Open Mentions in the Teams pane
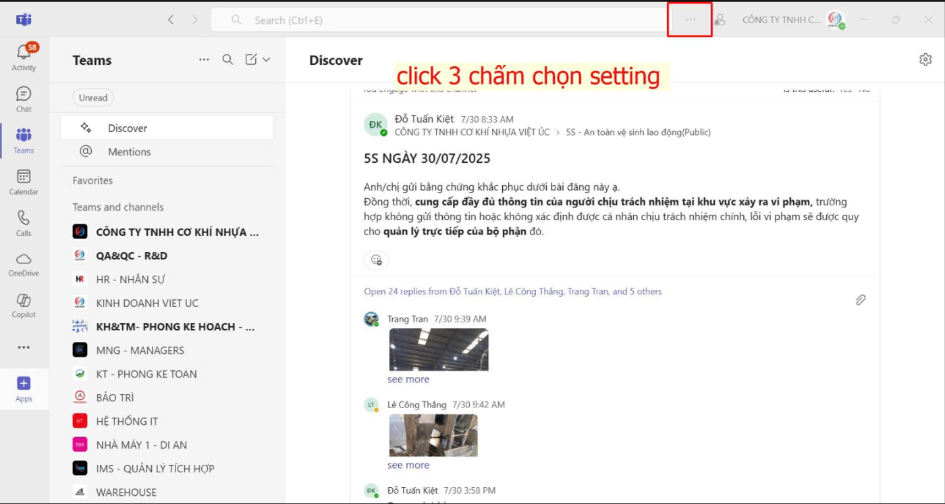Screen dimensions: 945x504 pyautogui.click(x=167, y=152)
